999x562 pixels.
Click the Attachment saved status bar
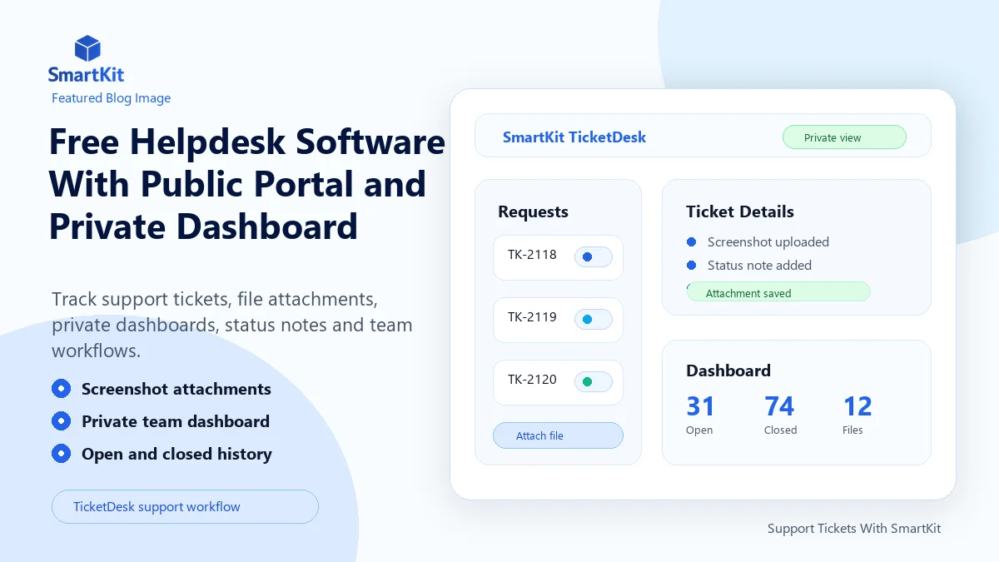778,292
